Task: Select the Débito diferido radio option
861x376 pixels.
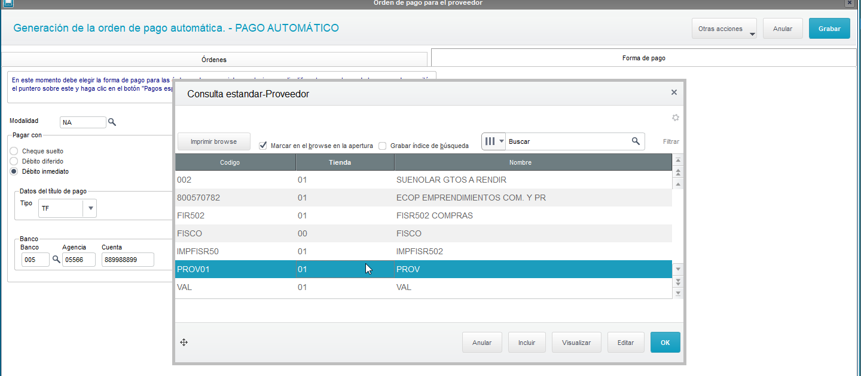Action: [14, 161]
